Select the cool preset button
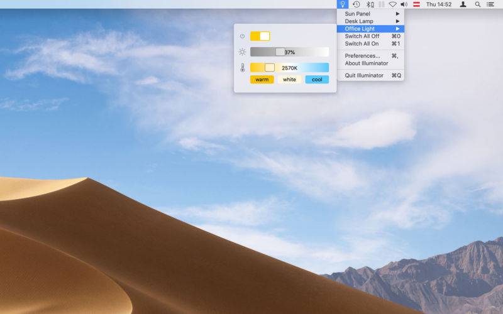 pyautogui.click(x=317, y=80)
